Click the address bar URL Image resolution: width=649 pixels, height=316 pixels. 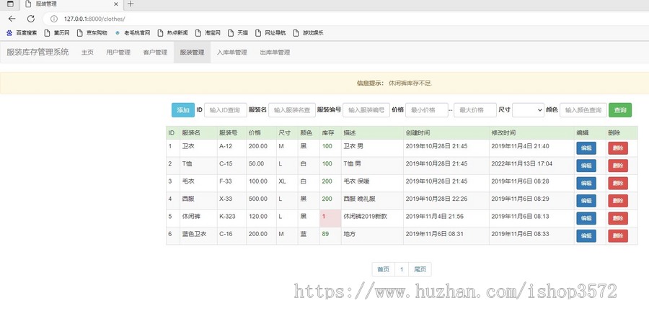94,19
